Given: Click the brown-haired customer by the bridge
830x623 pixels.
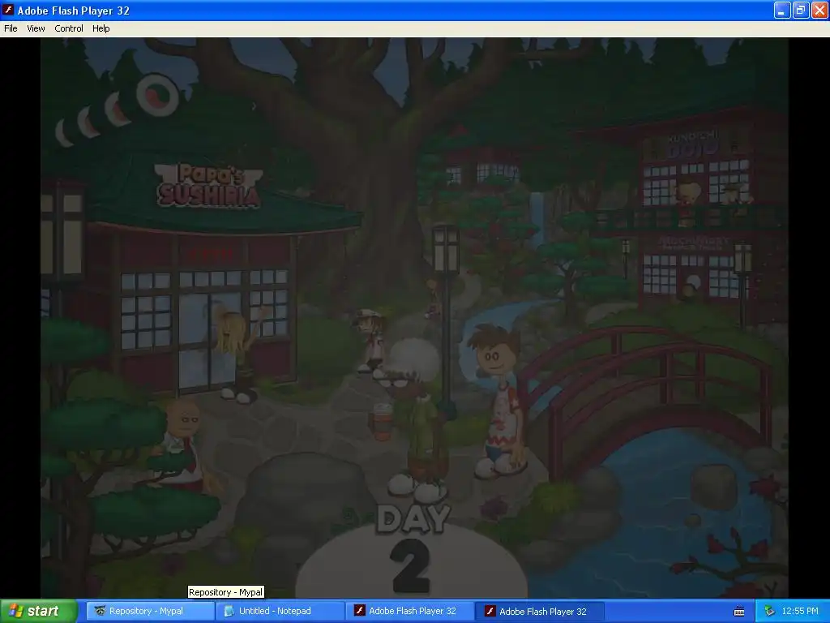Looking at the screenshot, I should 498,402.
